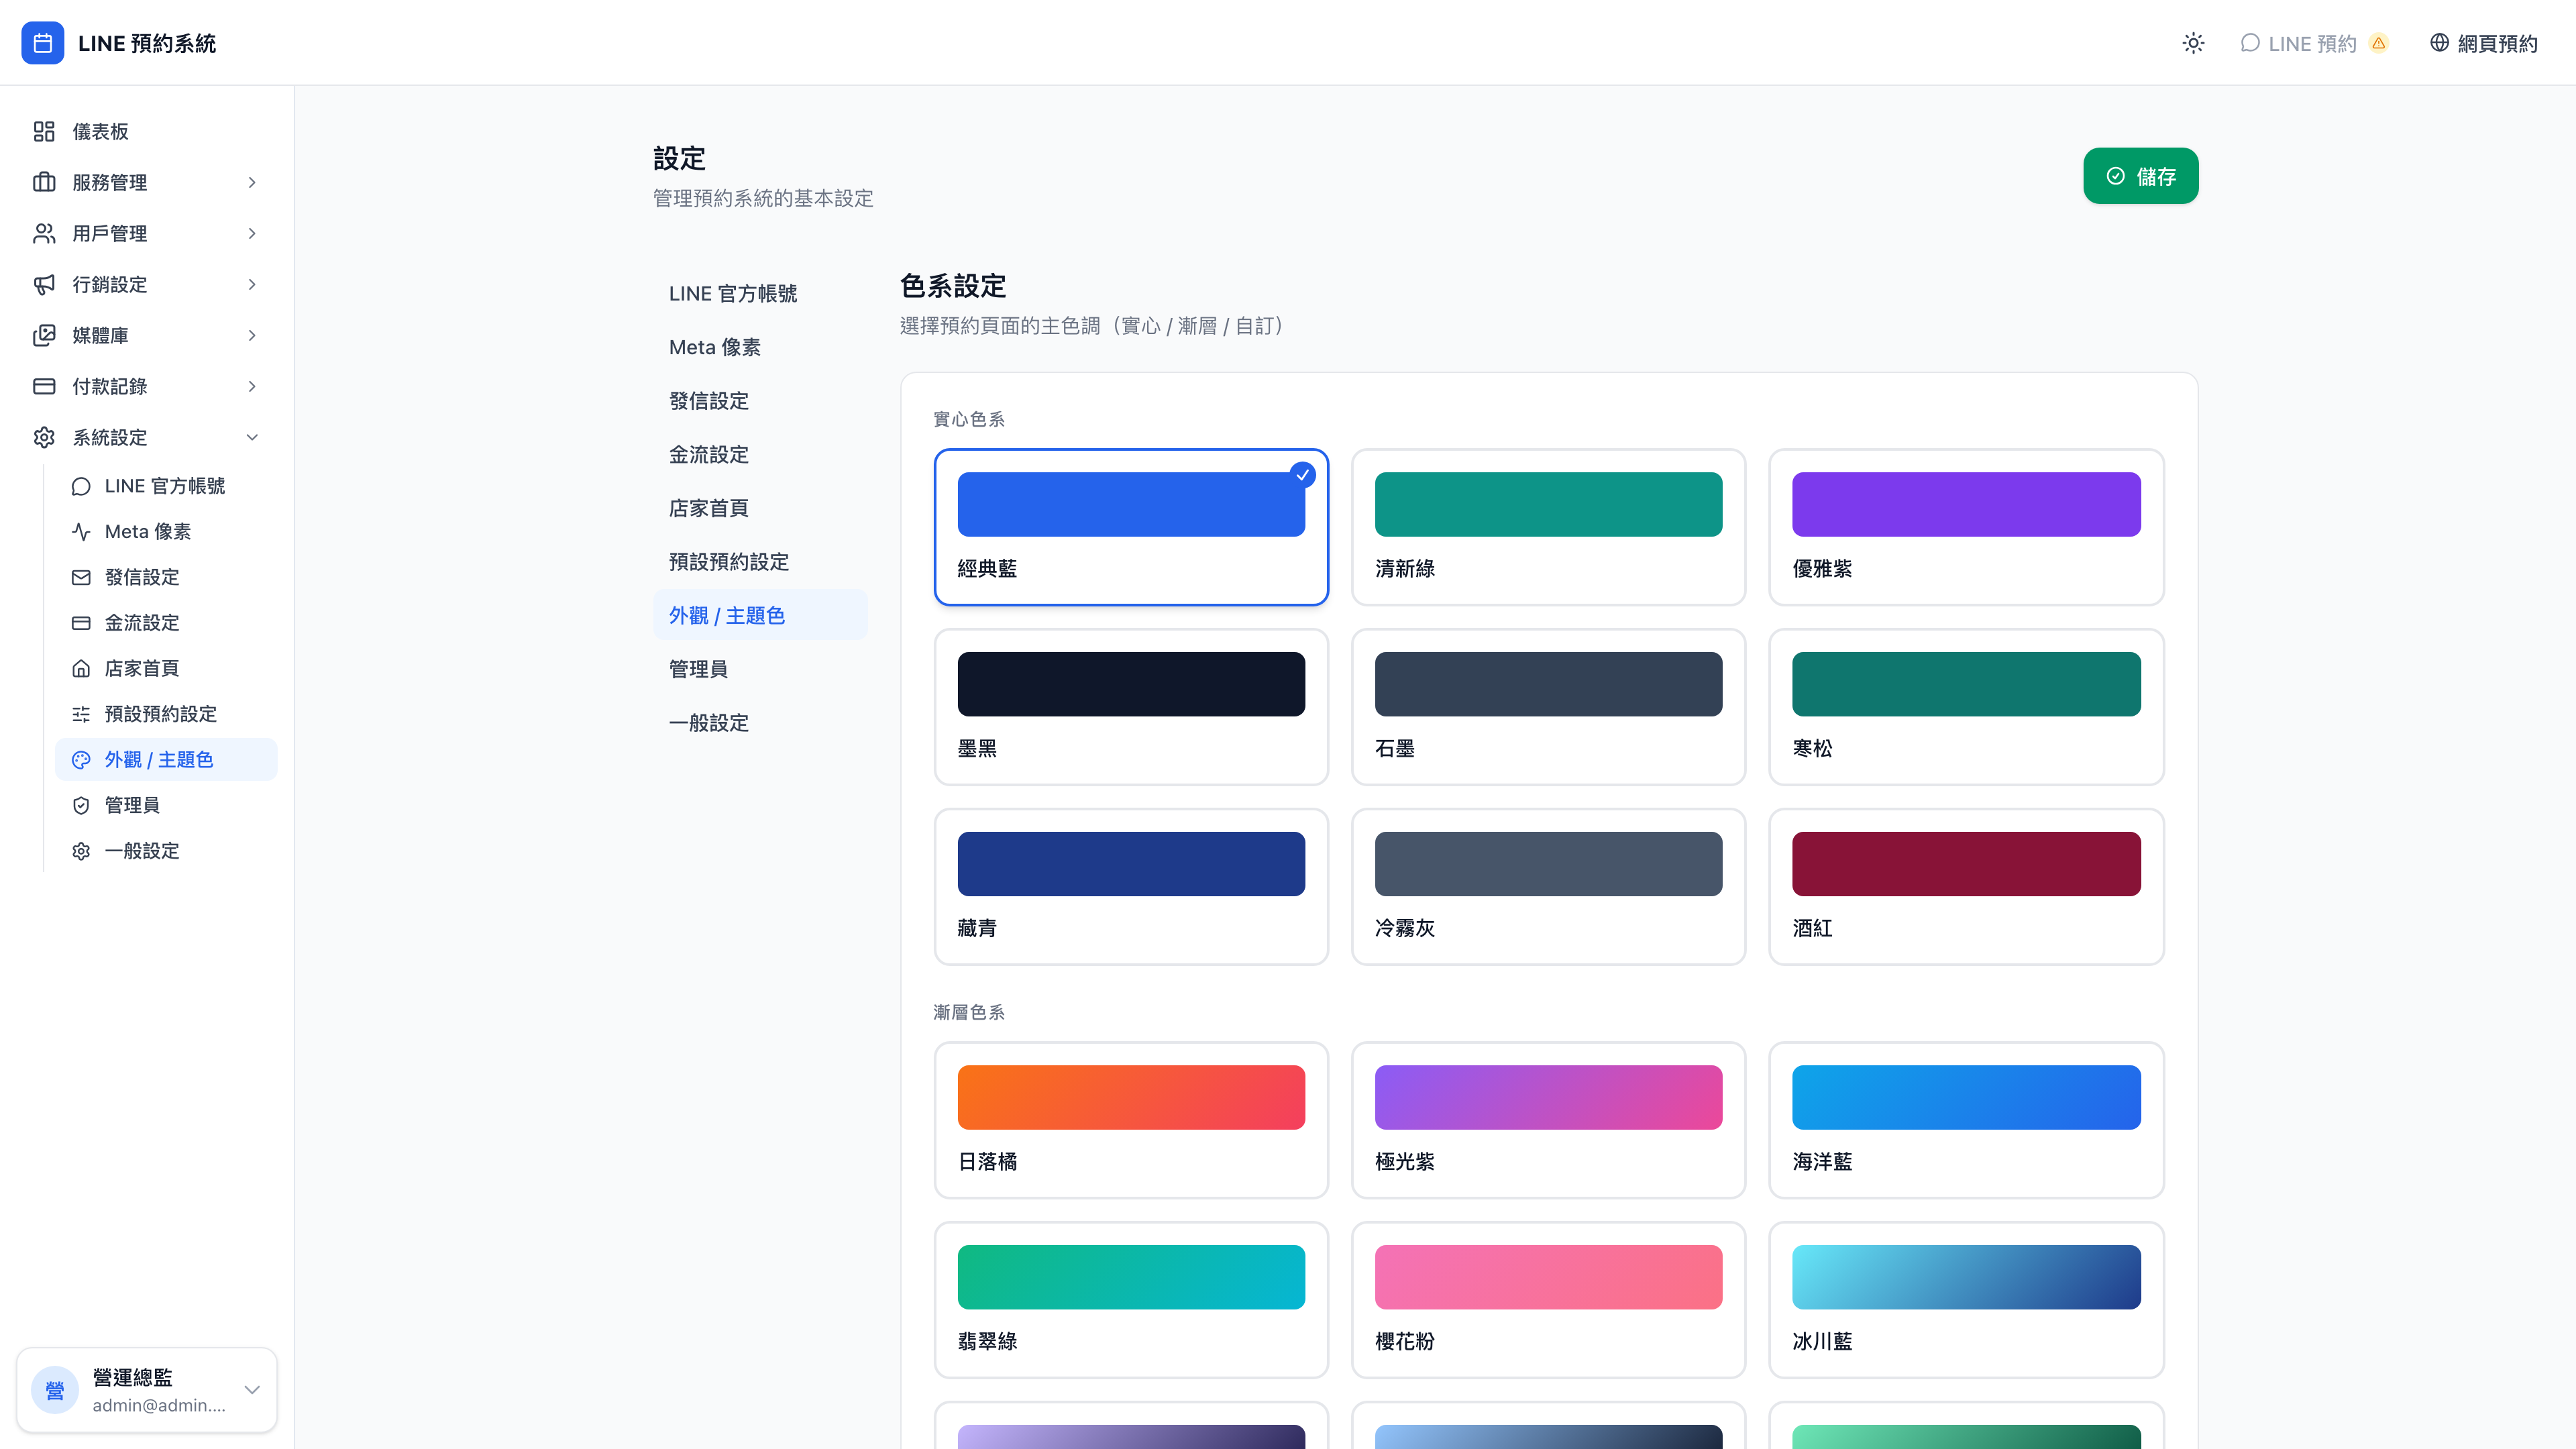2576x1449 pixels.
Task: Toggle the light/dark theme sun icon
Action: 2193,43
